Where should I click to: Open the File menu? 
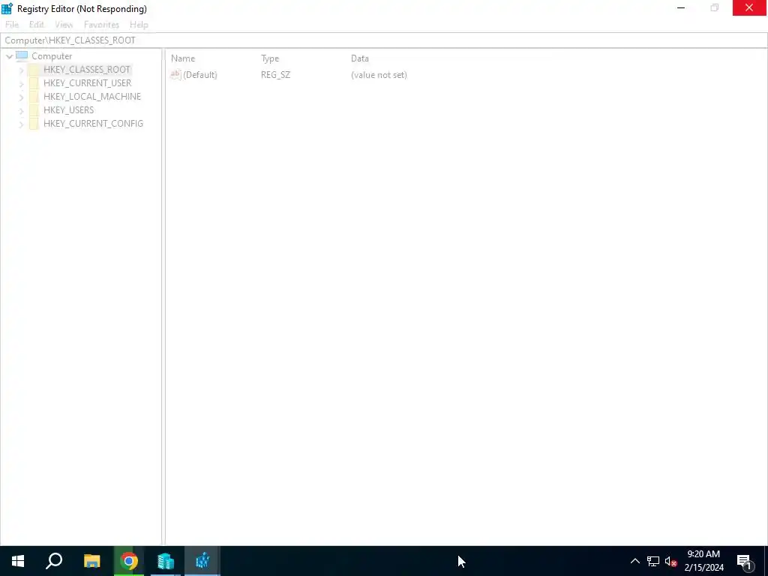click(x=12, y=25)
